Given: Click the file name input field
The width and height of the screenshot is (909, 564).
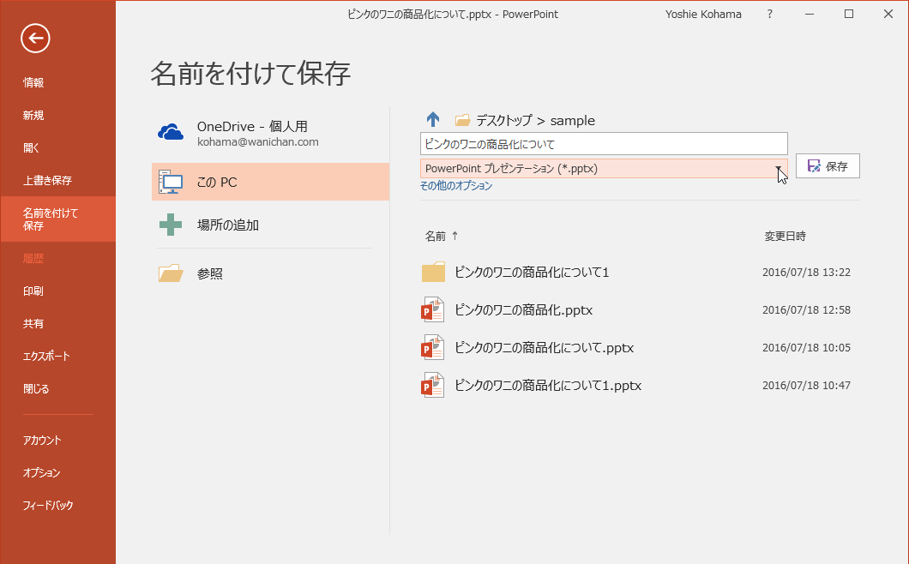Looking at the screenshot, I should click(x=604, y=144).
